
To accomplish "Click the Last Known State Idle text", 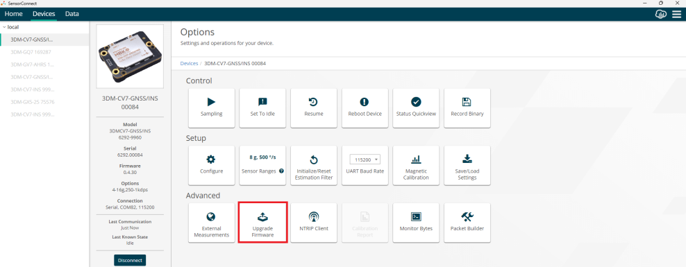I will [130, 243].
